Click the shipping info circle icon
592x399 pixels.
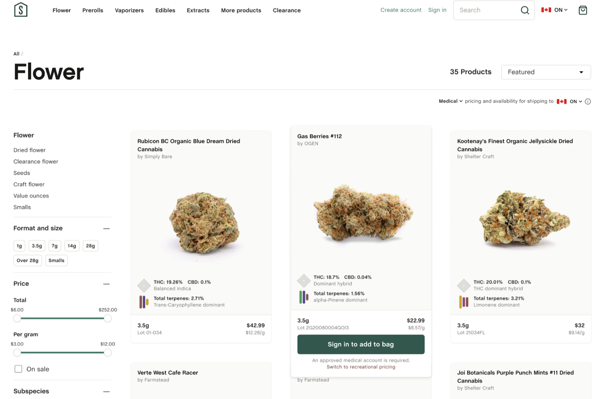(x=587, y=101)
